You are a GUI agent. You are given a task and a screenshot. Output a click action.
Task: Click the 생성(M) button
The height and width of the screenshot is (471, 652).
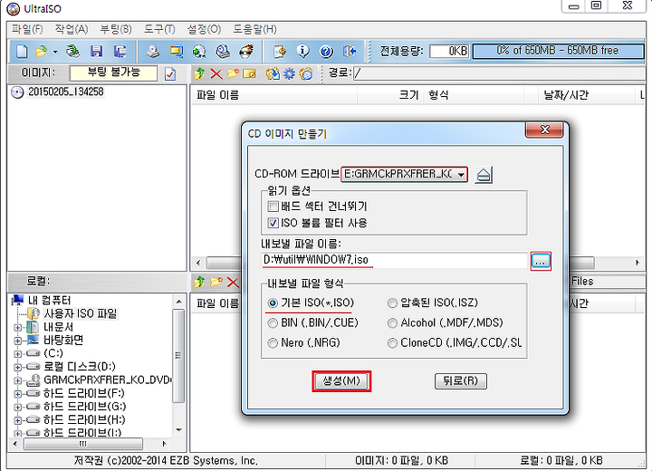tap(341, 380)
